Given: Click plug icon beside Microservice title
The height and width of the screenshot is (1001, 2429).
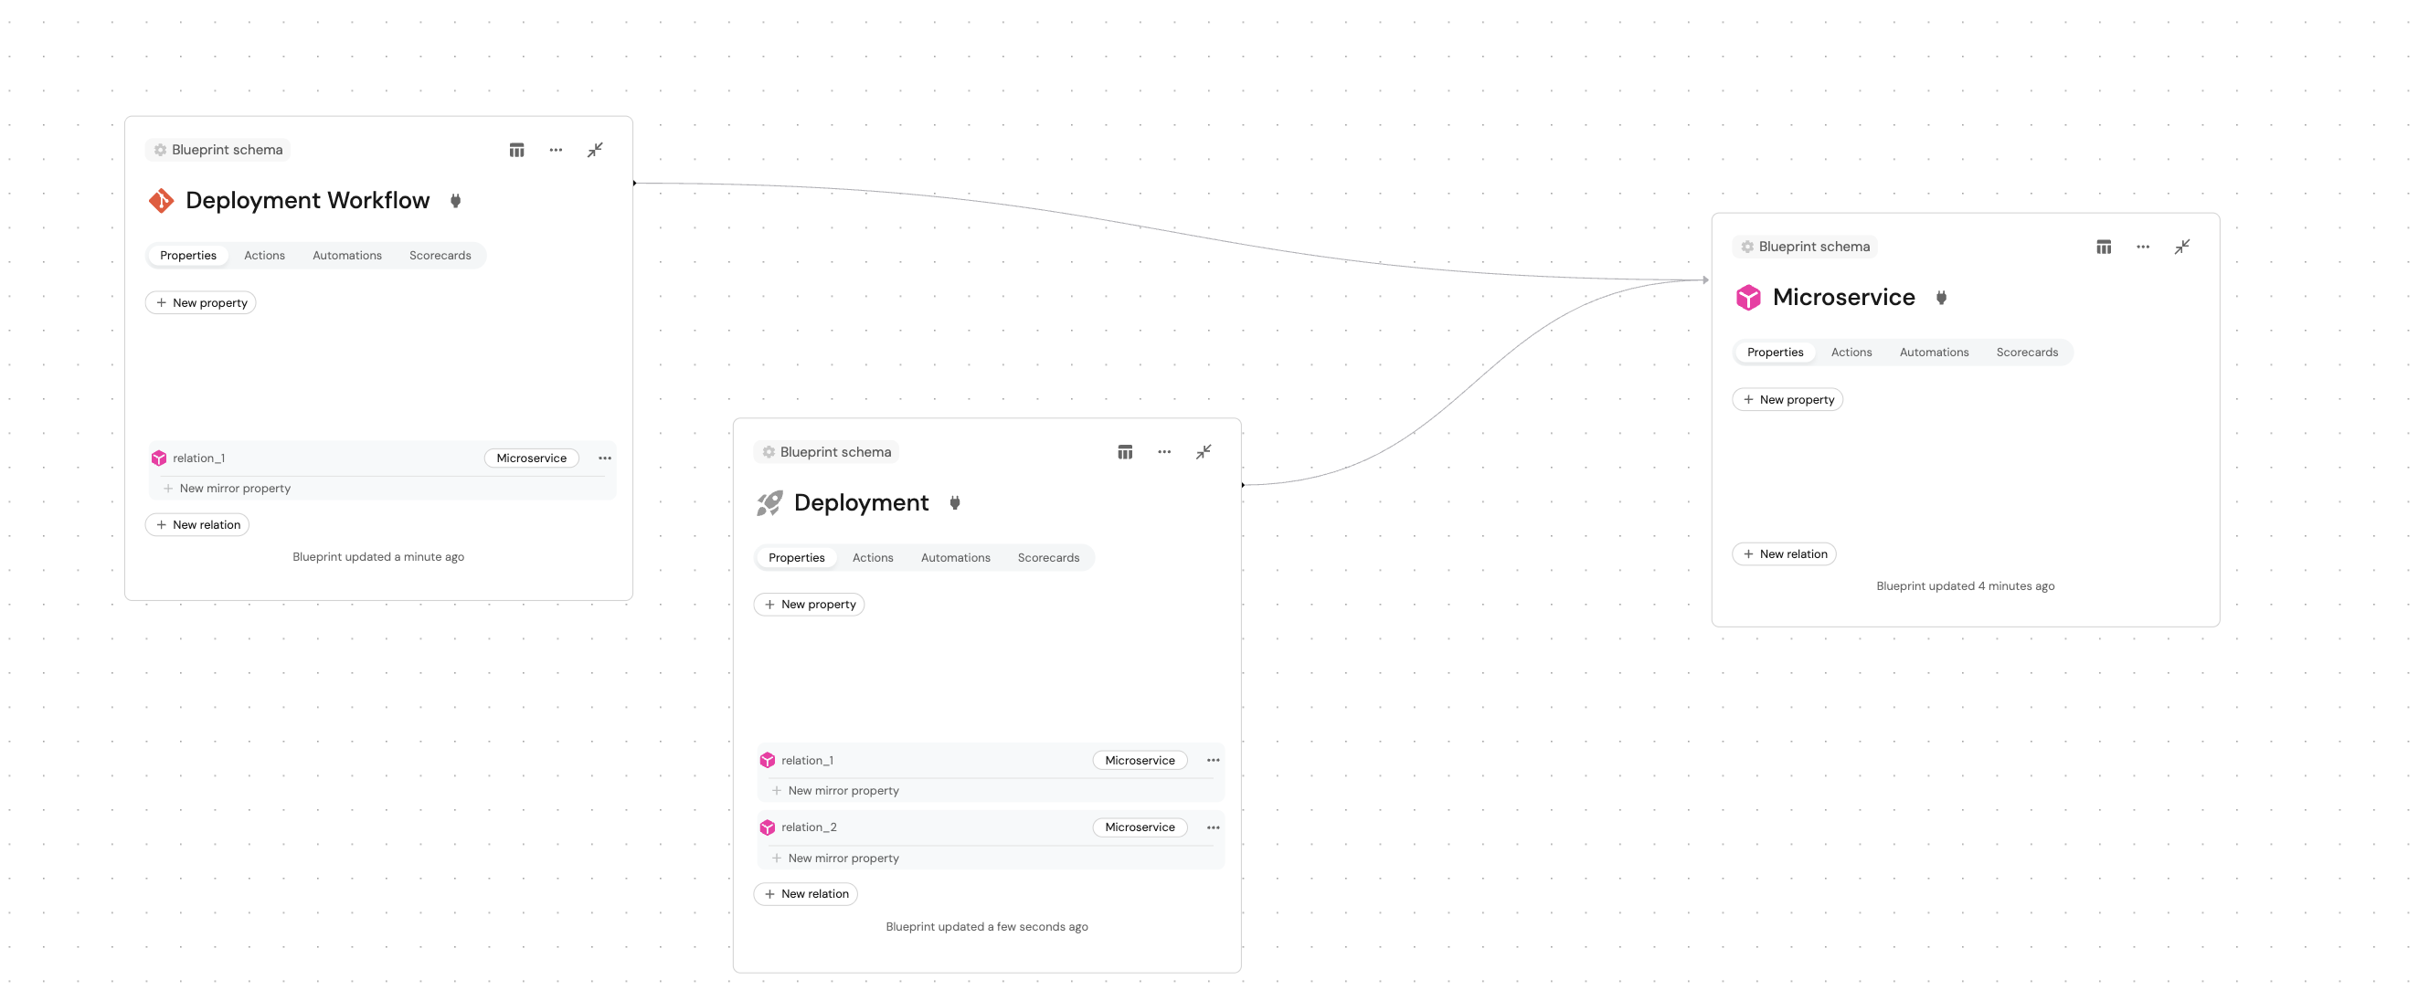Looking at the screenshot, I should tap(1941, 298).
